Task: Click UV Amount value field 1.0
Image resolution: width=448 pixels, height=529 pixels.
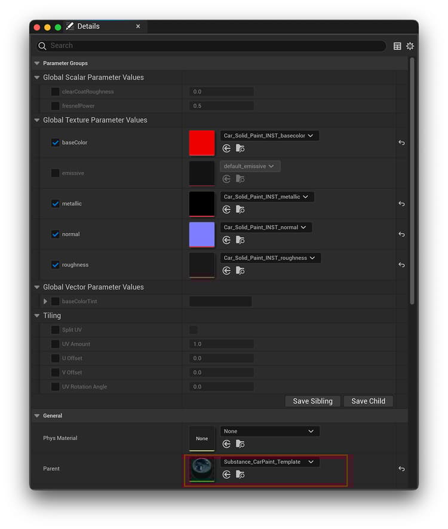Action: 222,344
